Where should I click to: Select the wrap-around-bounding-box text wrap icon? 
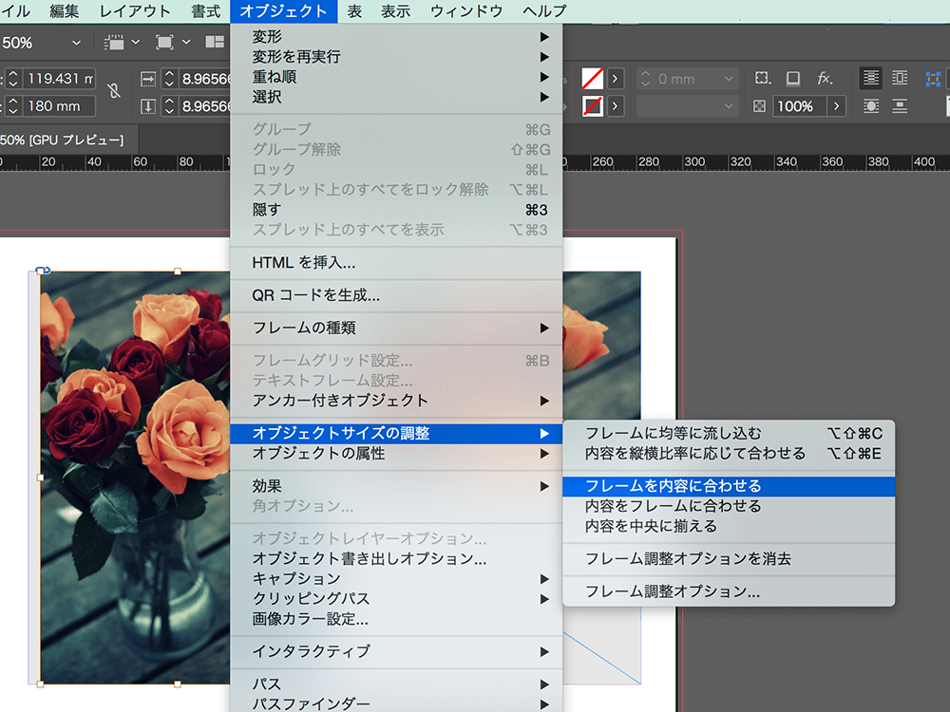coord(900,78)
